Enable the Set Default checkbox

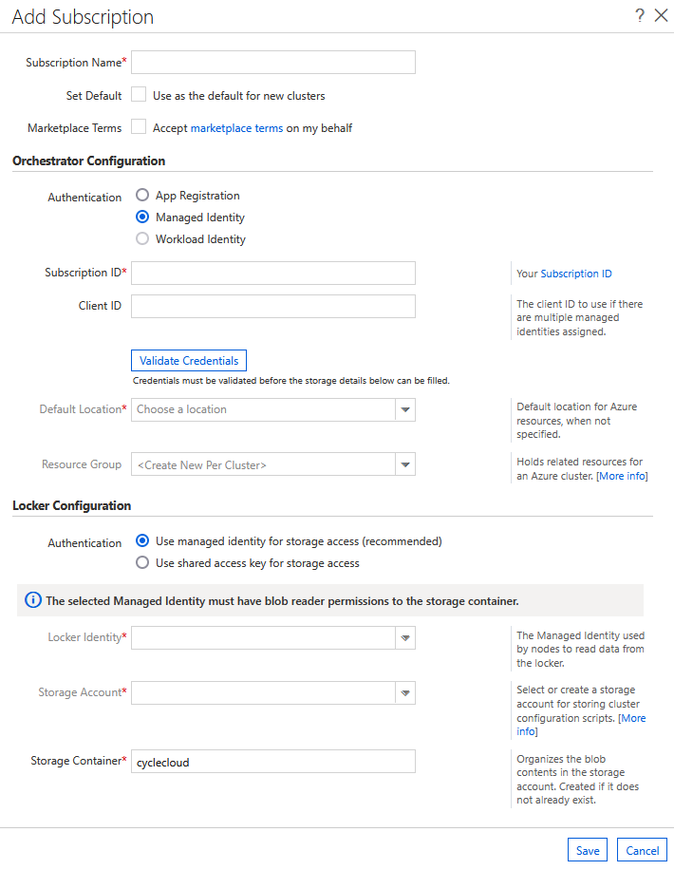(x=139, y=95)
